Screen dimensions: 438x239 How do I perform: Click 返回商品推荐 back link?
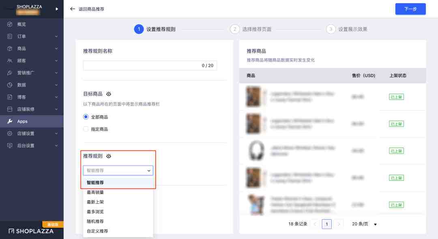click(91, 9)
